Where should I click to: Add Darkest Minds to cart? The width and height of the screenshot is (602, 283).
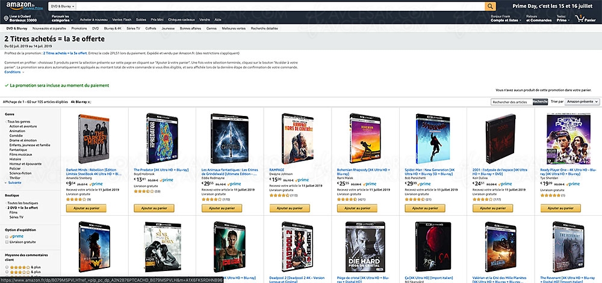click(86, 208)
